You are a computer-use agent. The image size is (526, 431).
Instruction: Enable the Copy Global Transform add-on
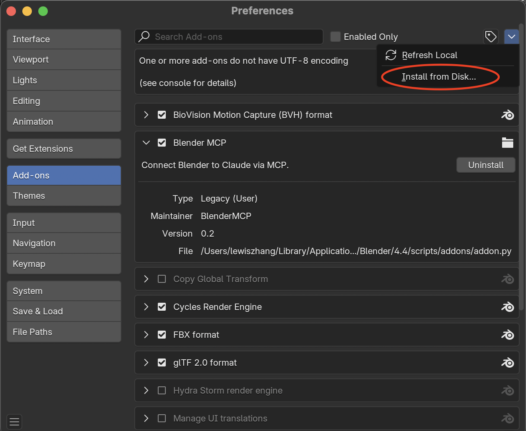(162, 279)
